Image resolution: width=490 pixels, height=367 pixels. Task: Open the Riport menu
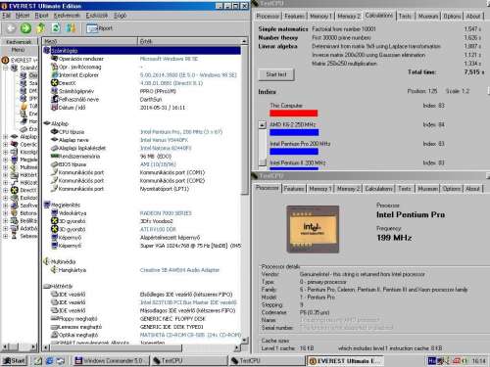pyautogui.click(x=41, y=16)
